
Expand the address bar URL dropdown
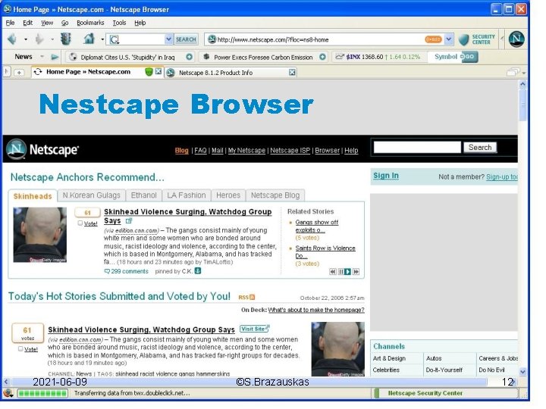(x=449, y=39)
